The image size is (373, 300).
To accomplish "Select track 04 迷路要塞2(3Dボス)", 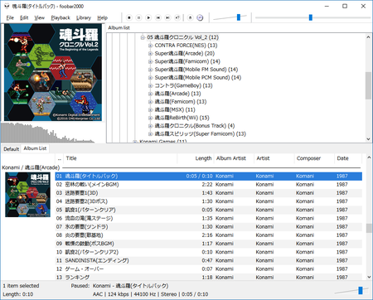I will [x=209, y=201].
